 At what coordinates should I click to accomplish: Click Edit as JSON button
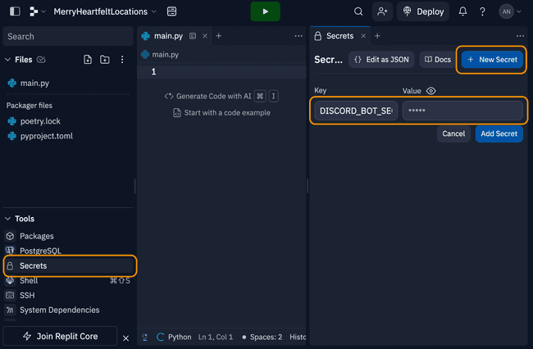381,60
